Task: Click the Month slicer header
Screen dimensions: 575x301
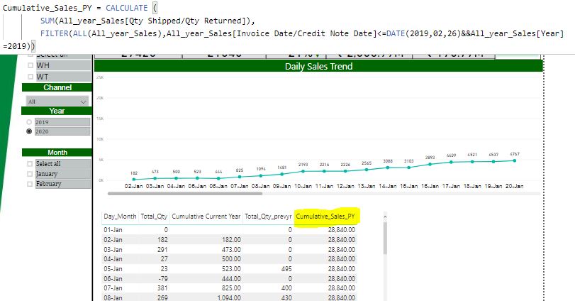Action: tap(57, 153)
